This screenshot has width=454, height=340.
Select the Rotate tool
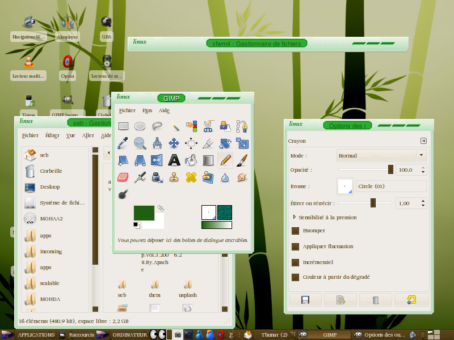coord(225,143)
